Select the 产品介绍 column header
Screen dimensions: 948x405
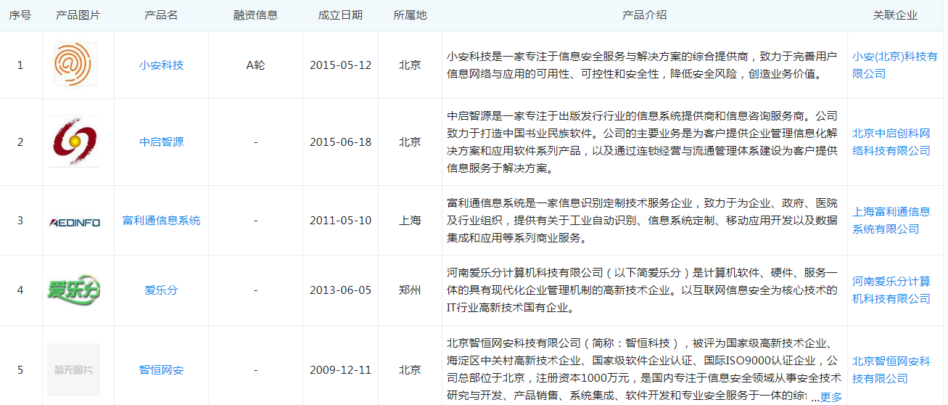(645, 15)
